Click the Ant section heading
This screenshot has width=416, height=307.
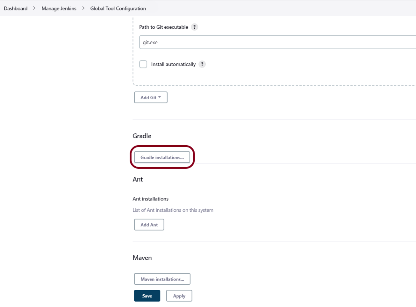coord(138,179)
